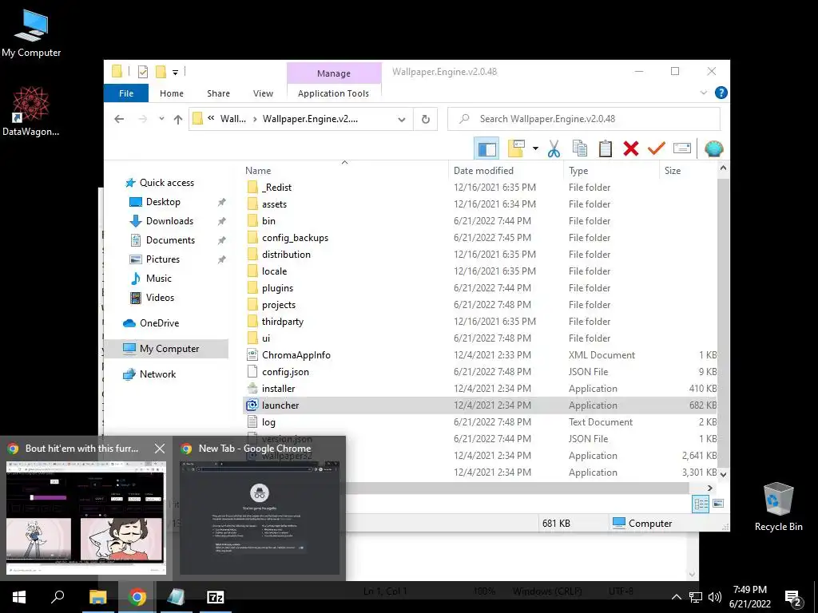Viewport: 818px width, 613px height.
Task: Click the Cut scissors toolbar icon
Action: point(554,148)
